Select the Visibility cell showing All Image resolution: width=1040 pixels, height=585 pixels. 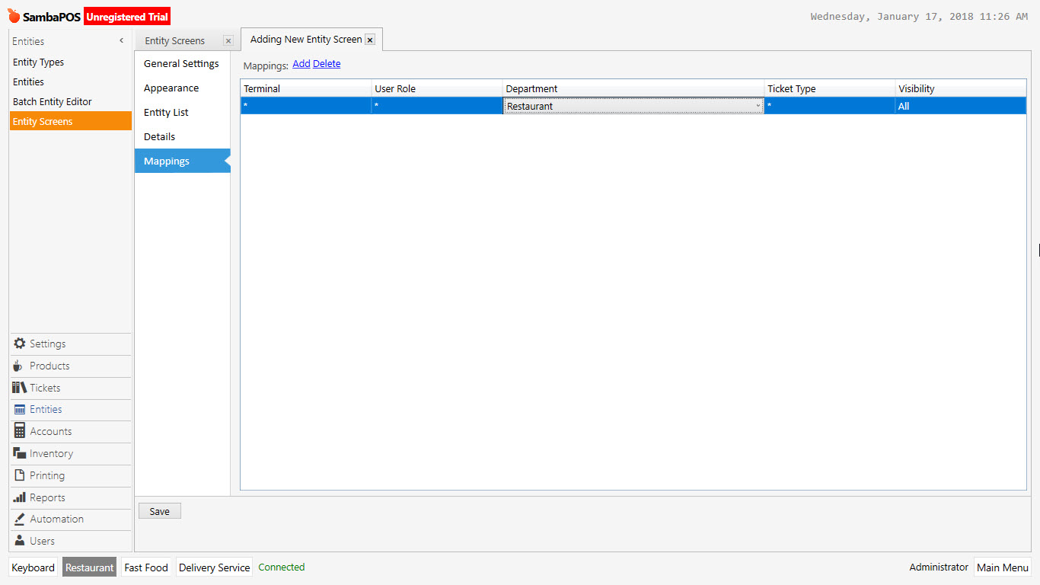point(959,105)
